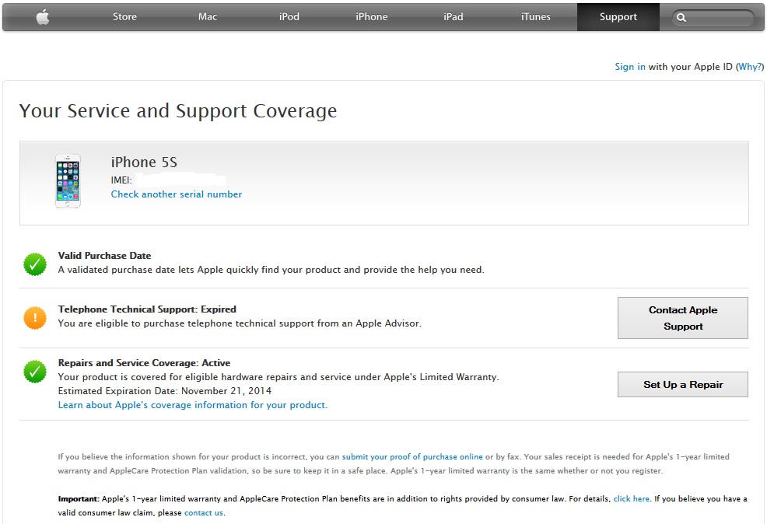The height and width of the screenshot is (524, 767).
Task: Click green checkmark beside Valid Purchase Date
Action: tap(35, 264)
